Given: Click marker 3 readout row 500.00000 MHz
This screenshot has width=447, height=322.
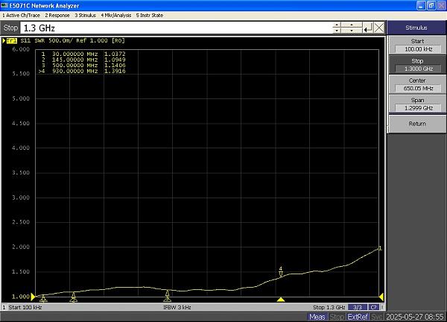Looking at the screenshot, I should 83,66.
